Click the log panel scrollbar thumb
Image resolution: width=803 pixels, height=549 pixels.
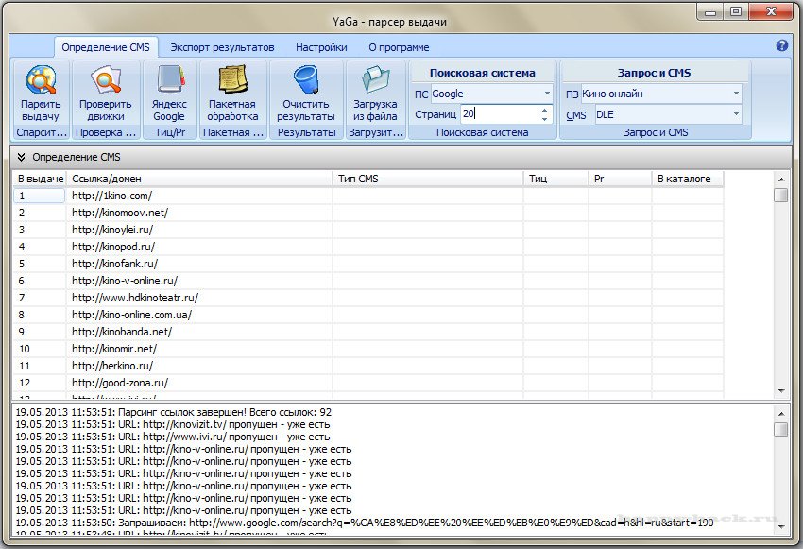(781, 429)
